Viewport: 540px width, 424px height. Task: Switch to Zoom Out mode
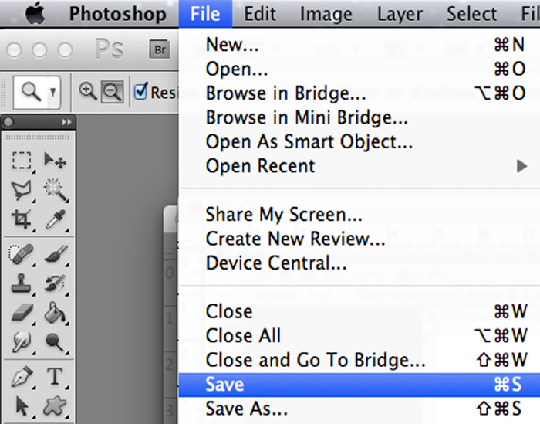click(113, 92)
